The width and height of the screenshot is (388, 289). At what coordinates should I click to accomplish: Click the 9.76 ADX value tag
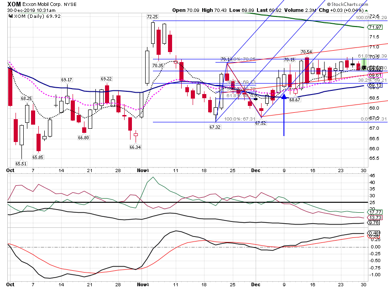pos(374,223)
